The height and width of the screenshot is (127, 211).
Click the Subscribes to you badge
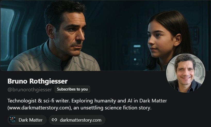coord(72,89)
